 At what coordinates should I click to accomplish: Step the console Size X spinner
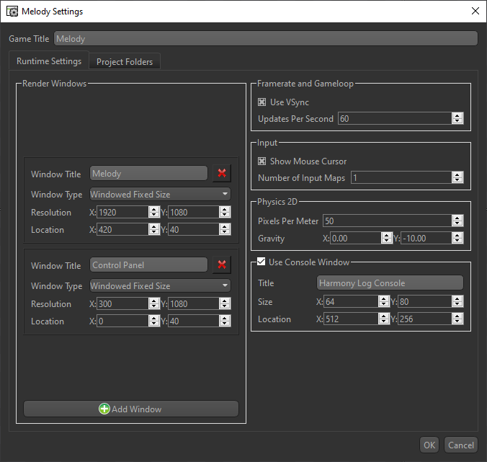(384, 301)
